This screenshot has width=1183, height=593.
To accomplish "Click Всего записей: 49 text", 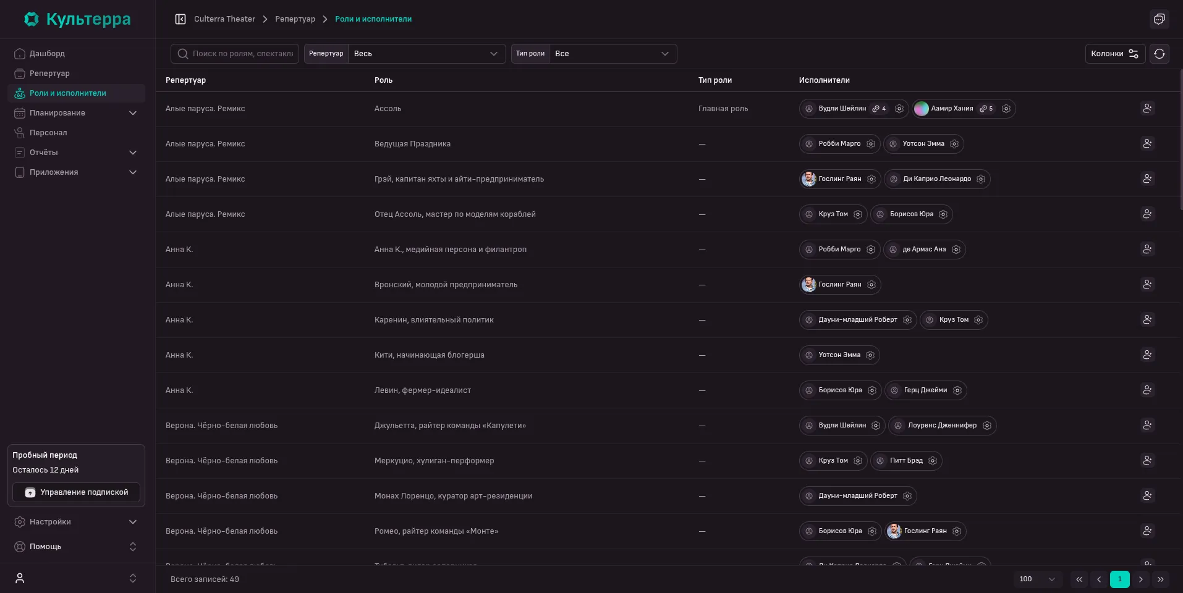I will coord(205,579).
